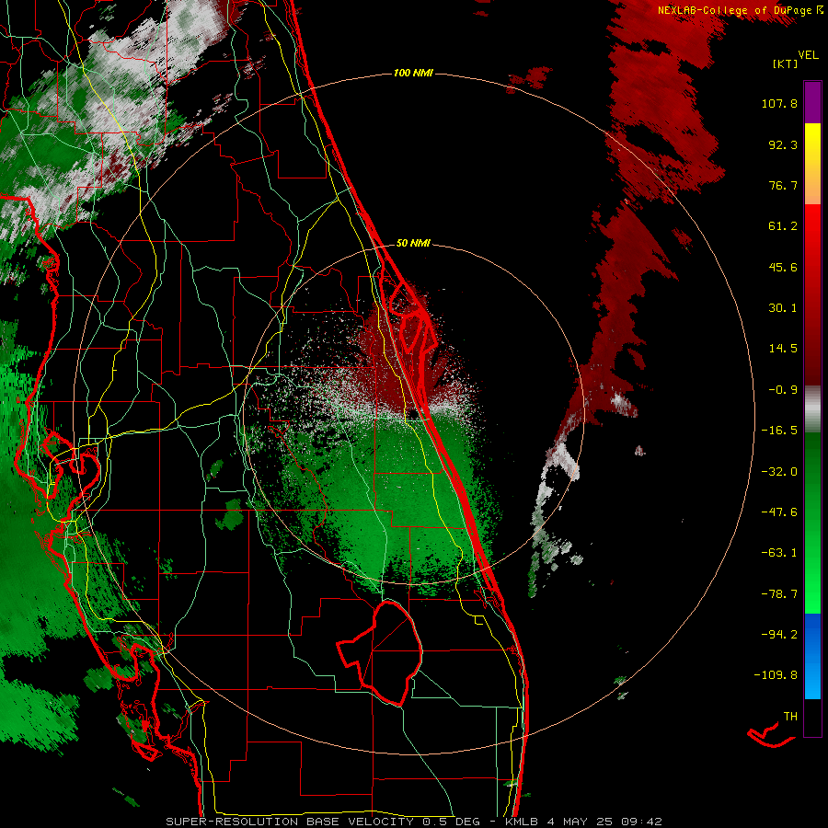Click the -16.5 legend value
This screenshot has height=828, width=828.
click(x=779, y=431)
